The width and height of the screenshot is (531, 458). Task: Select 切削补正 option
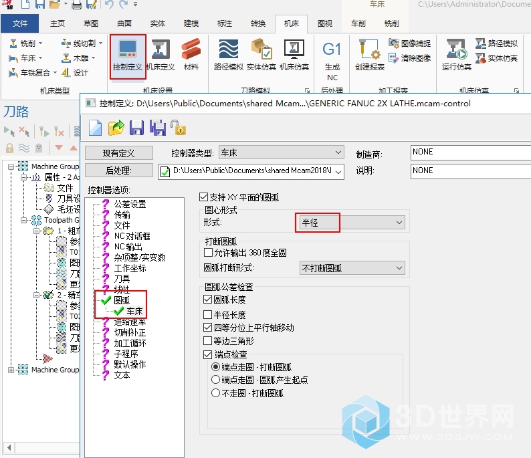click(x=130, y=332)
